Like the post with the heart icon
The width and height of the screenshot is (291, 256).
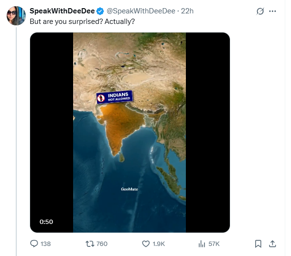click(146, 244)
